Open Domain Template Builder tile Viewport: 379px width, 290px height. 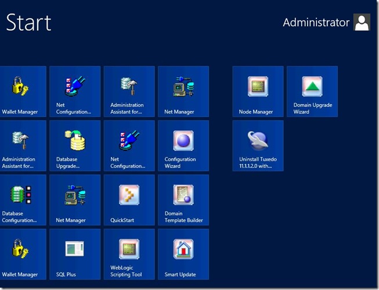pos(183,200)
